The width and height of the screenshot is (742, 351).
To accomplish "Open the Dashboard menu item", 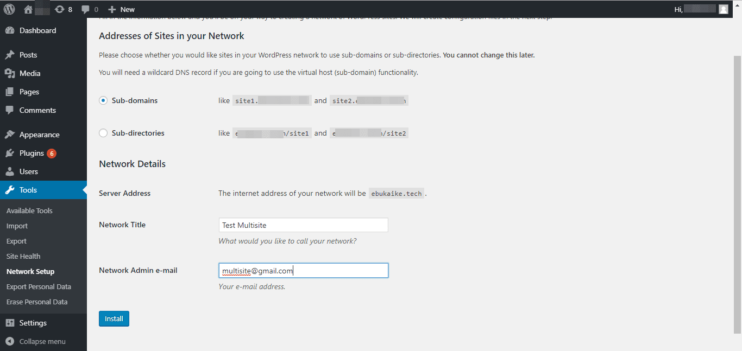I will tap(43, 30).
